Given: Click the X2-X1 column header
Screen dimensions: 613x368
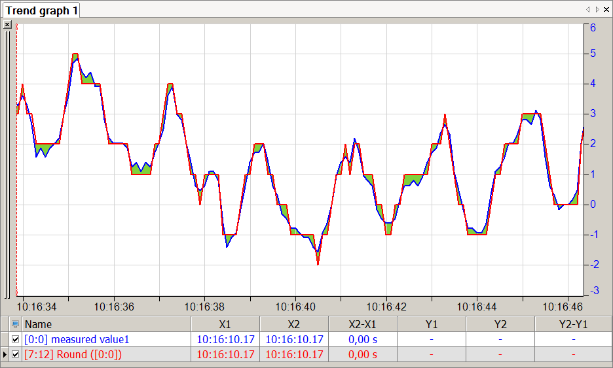Looking at the screenshot, I should coord(362,324).
